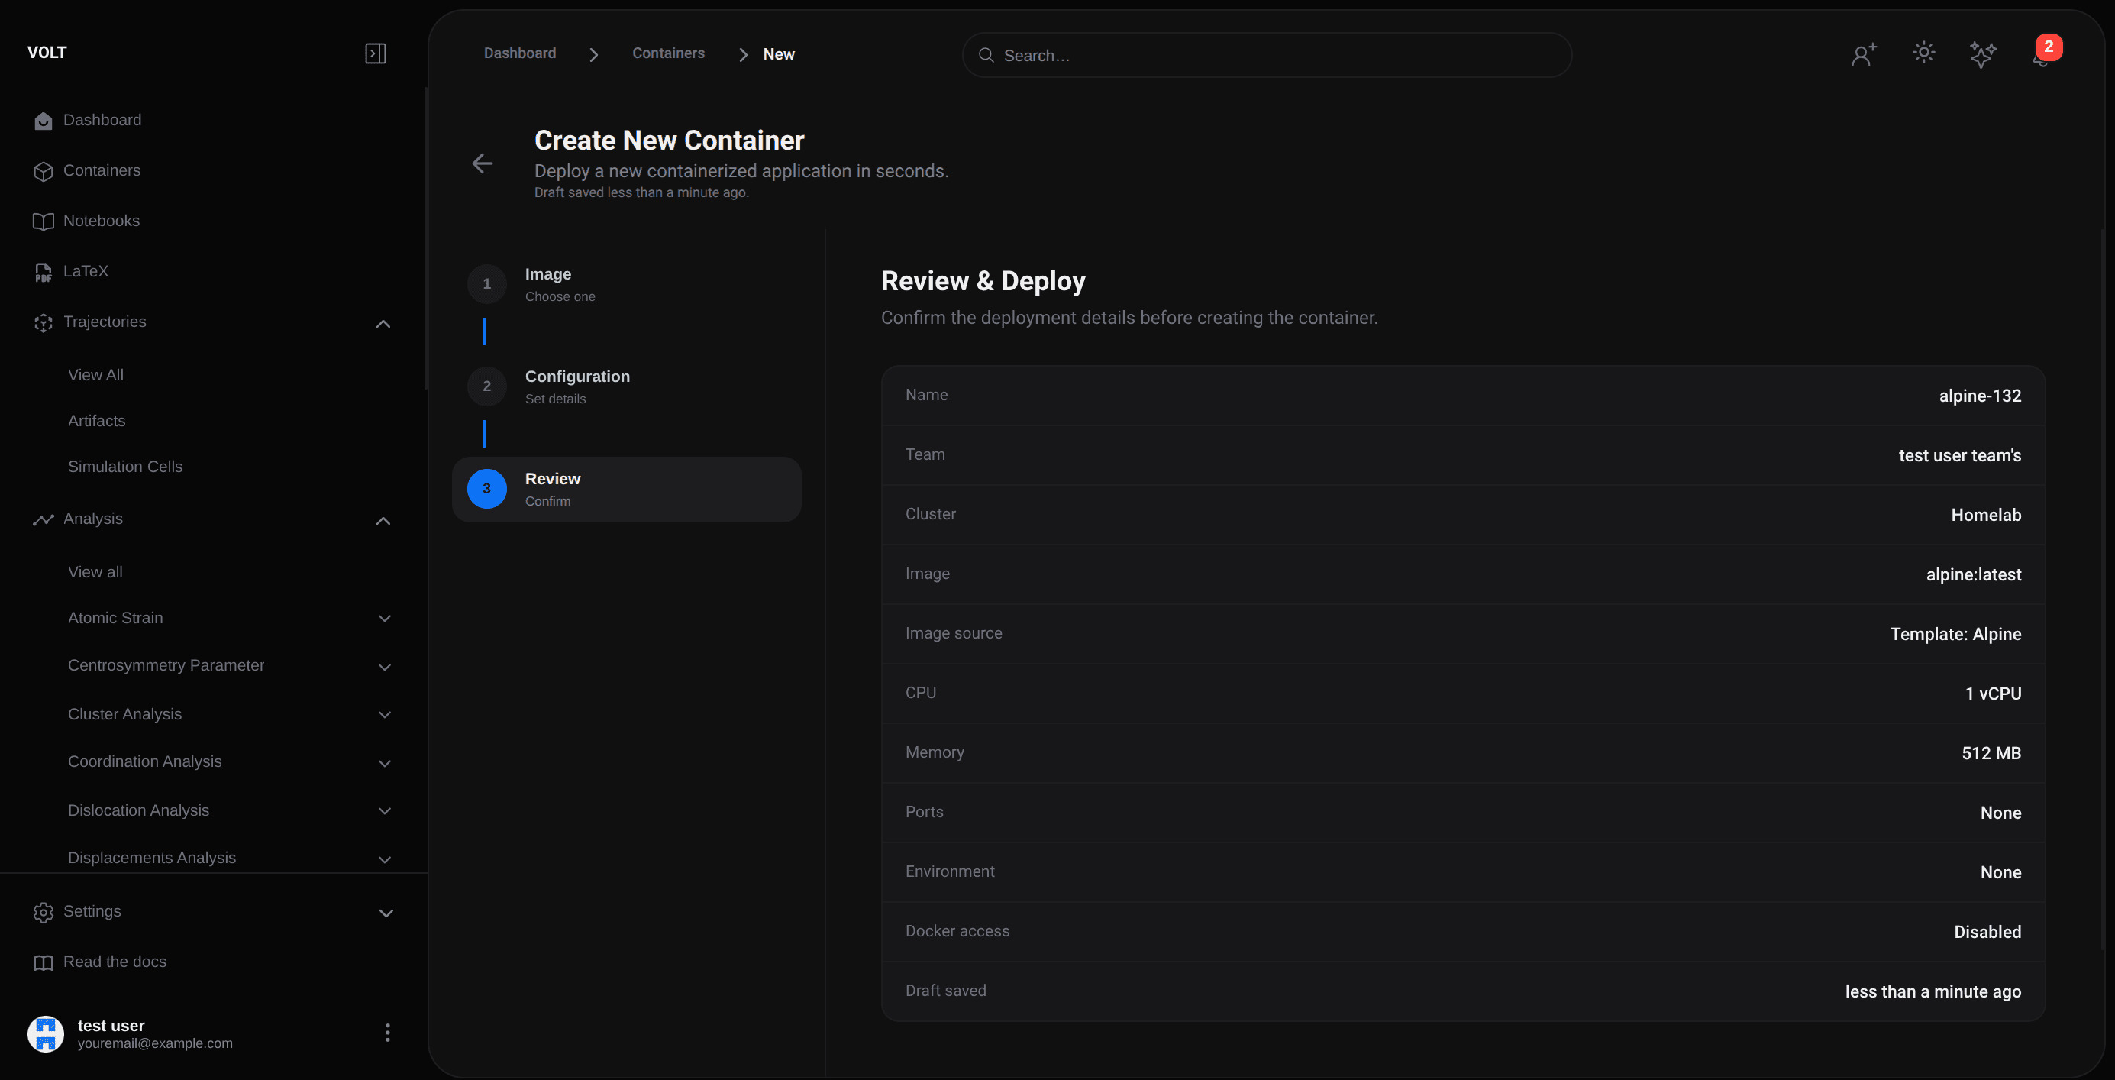This screenshot has width=2115, height=1080.
Task: Select the Notebooks icon in sidebar
Action: pyautogui.click(x=44, y=221)
